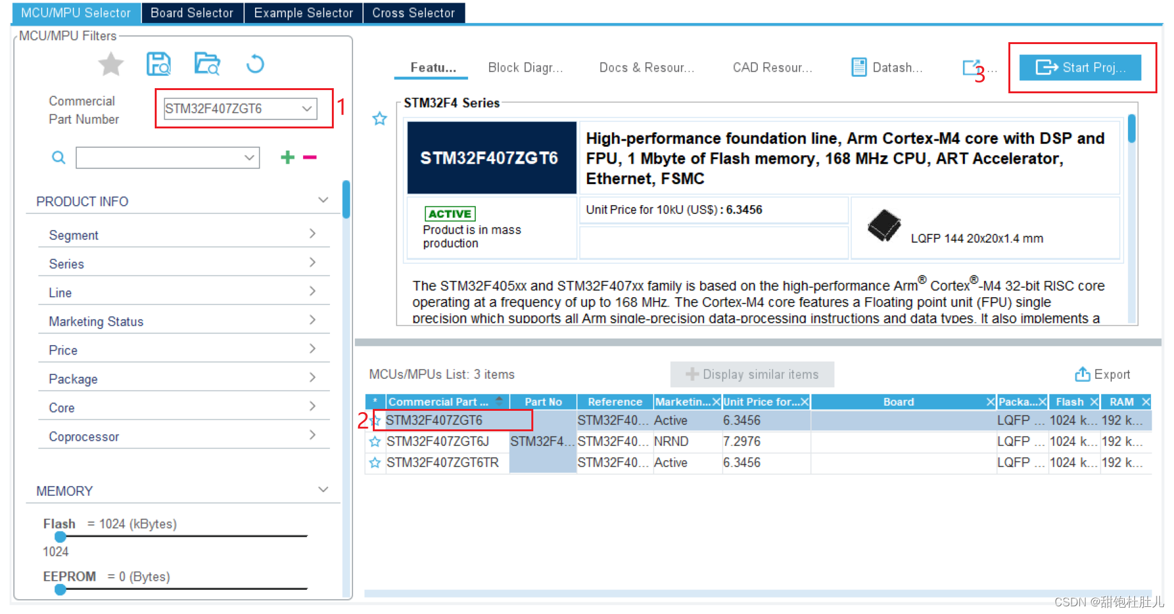
Task: Click the 7.2976 unit price cell
Action: [x=766, y=441]
